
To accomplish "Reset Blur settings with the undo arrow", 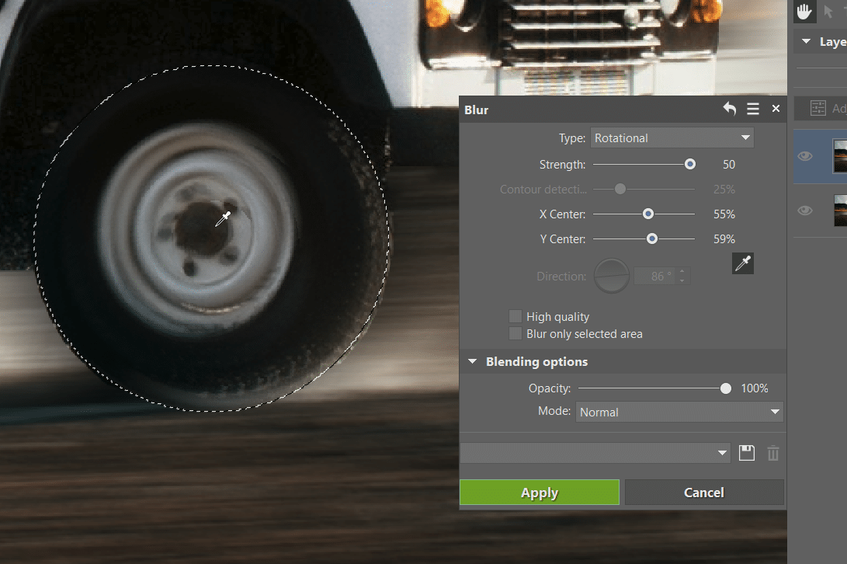I will coord(729,109).
